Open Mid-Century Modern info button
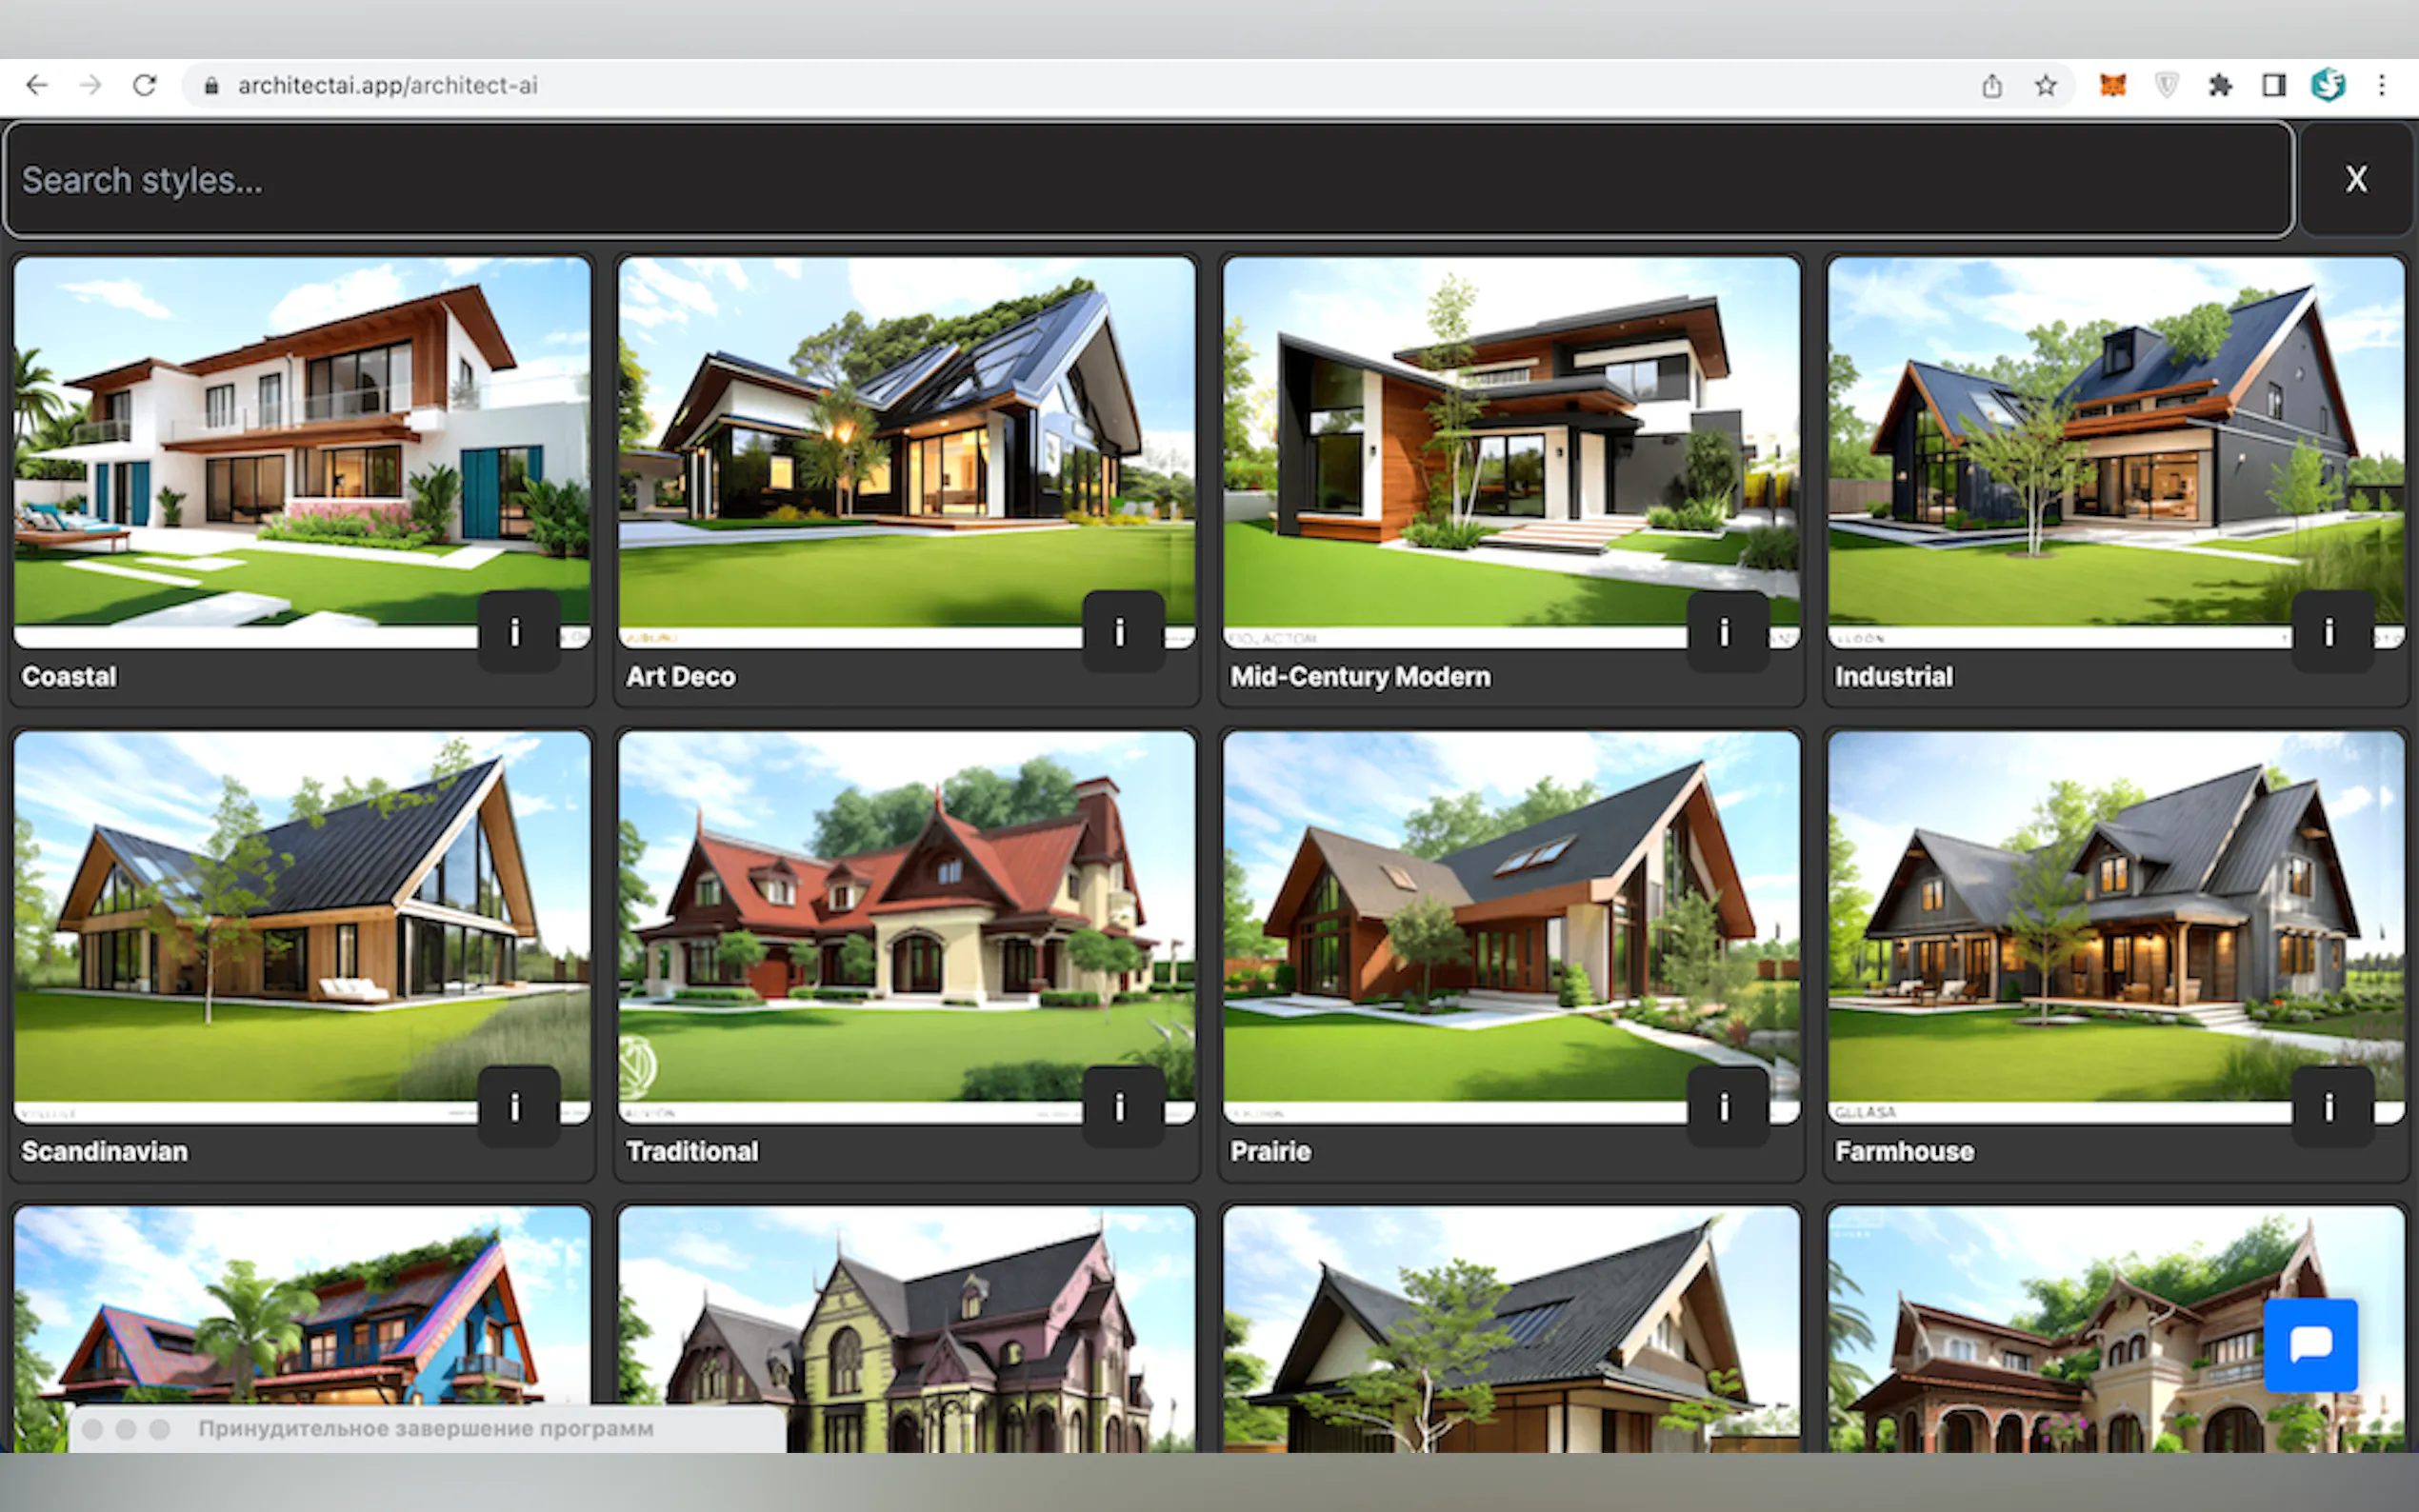The image size is (2419, 1512). [1725, 631]
